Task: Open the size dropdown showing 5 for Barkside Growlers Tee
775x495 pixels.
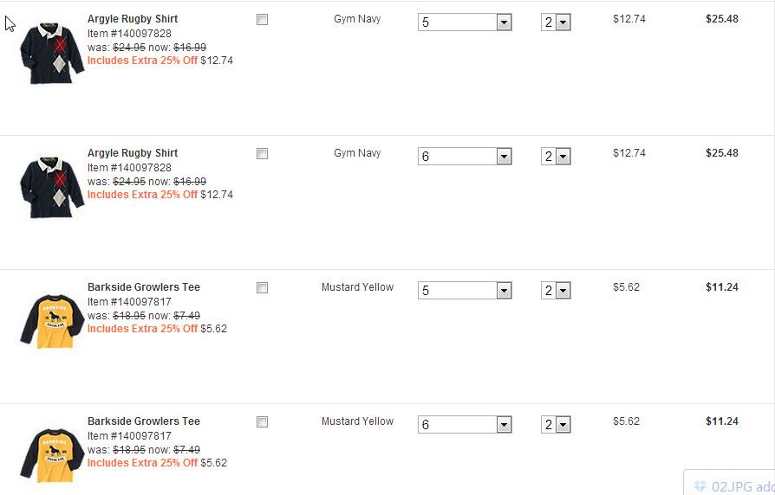Action: [465, 291]
